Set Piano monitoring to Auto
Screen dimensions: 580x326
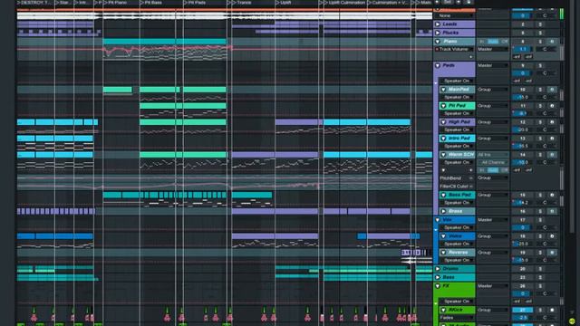pos(493,42)
